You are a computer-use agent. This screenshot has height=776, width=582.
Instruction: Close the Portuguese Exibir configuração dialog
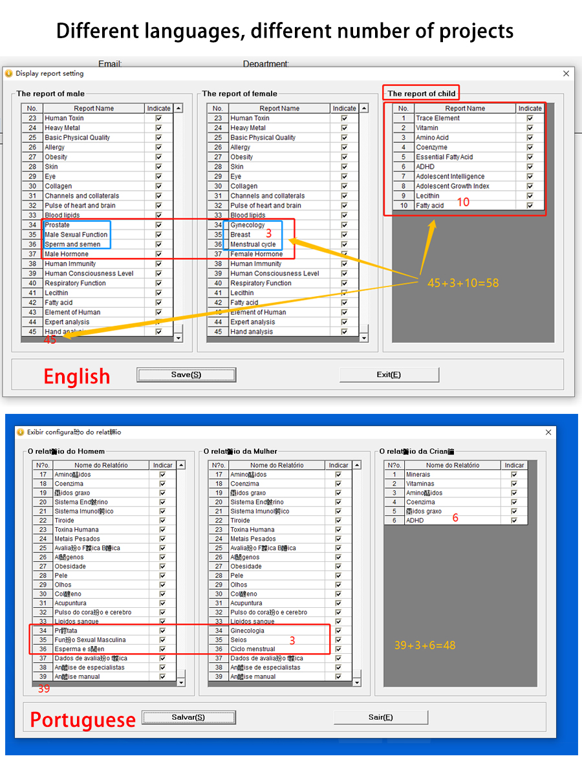549,432
